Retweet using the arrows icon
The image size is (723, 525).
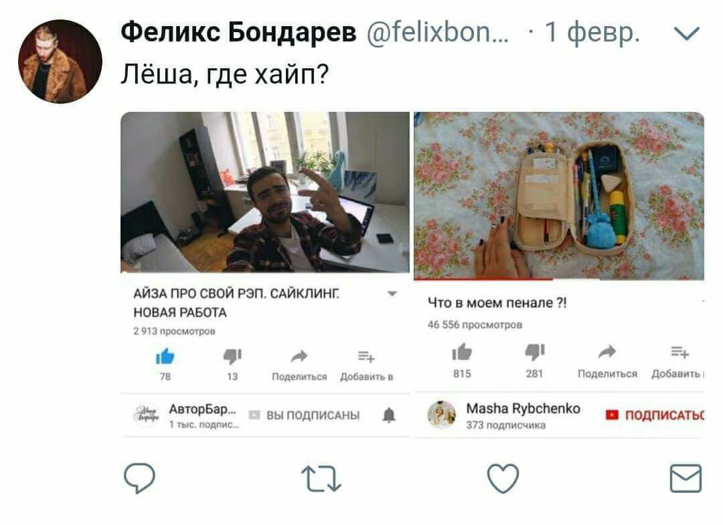click(321, 478)
